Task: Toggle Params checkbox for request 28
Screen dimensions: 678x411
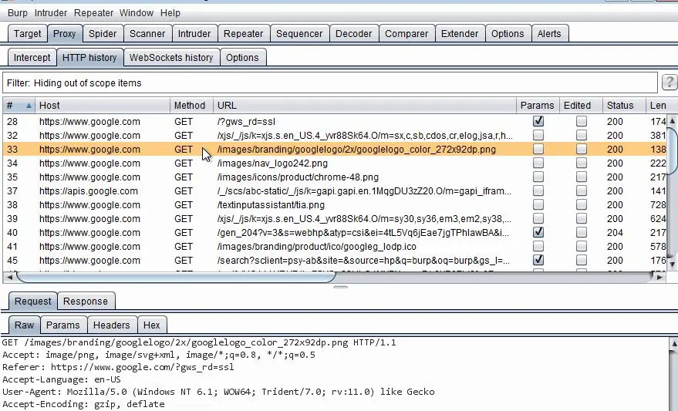Action: click(x=538, y=121)
